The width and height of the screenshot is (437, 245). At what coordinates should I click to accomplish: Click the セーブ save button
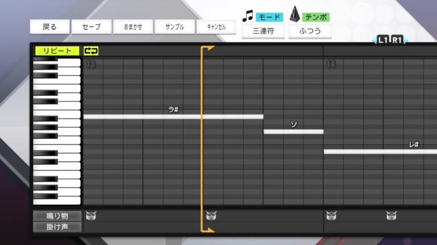click(91, 27)
